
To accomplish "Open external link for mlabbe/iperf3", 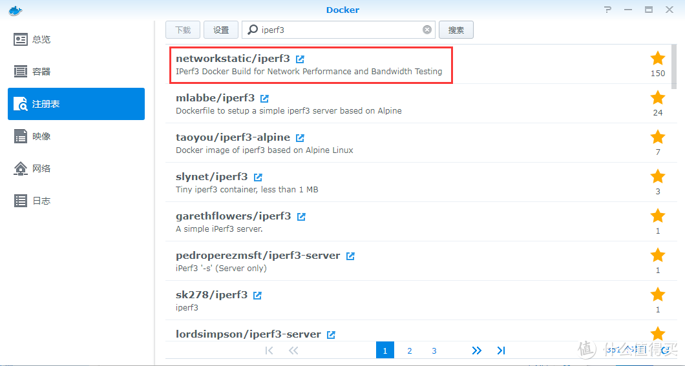I will click(265, 98).
